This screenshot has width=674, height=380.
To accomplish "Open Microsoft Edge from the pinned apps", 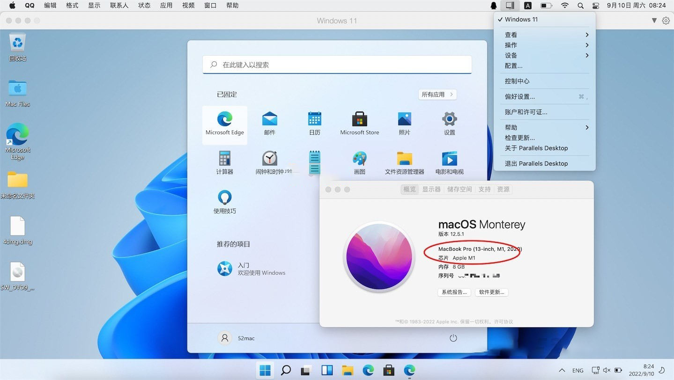I will point(224,123).
